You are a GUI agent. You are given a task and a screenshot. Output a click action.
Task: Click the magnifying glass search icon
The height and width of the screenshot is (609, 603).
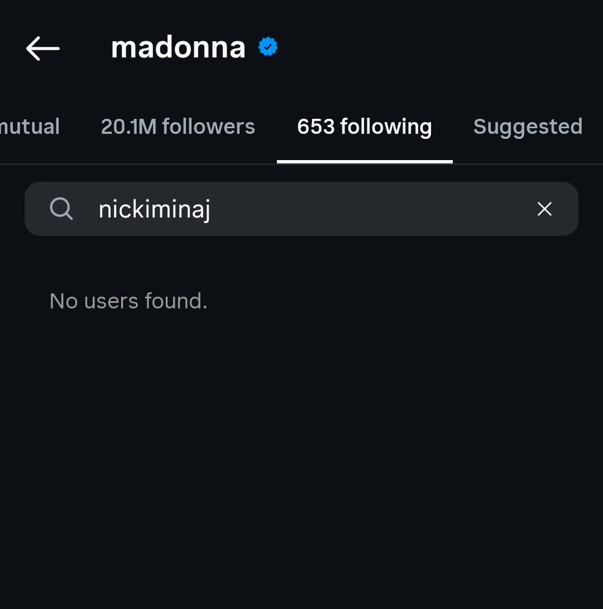[61, 209]
